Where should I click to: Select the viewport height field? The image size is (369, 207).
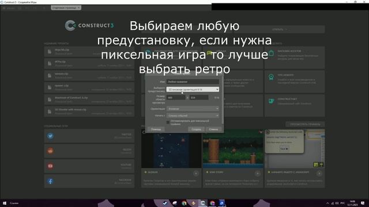[x=199, y=97]
